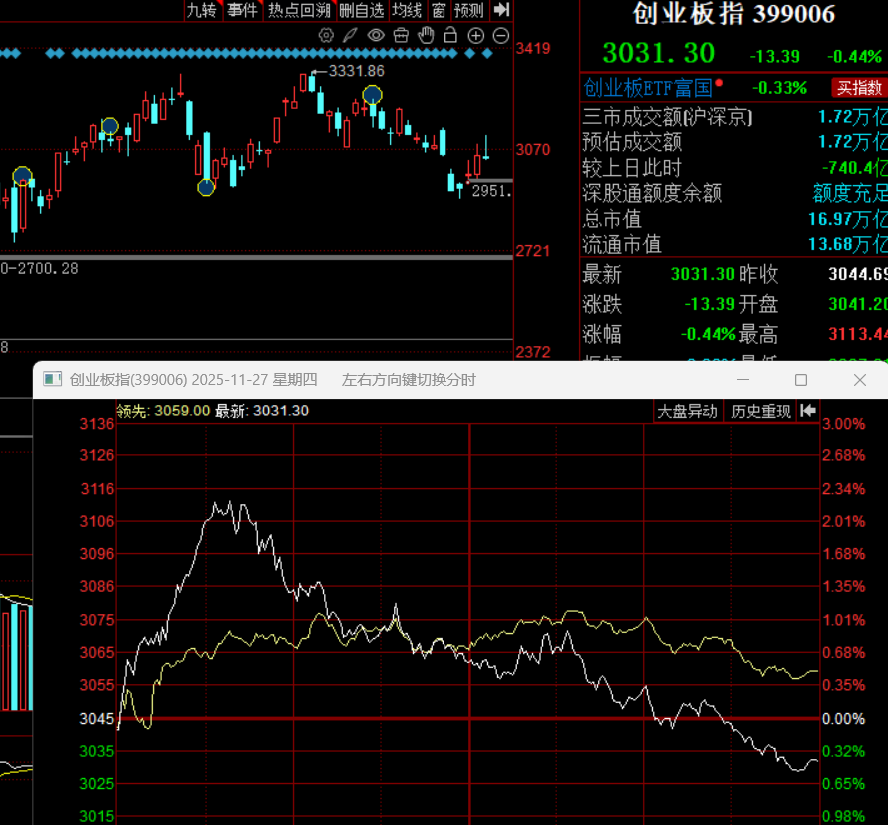Image resolution: width=888 pixels, height=825 pixels.
Task: Click the candlestick icon in the 分时 window titlebar
Action: (x=52, y=380)
